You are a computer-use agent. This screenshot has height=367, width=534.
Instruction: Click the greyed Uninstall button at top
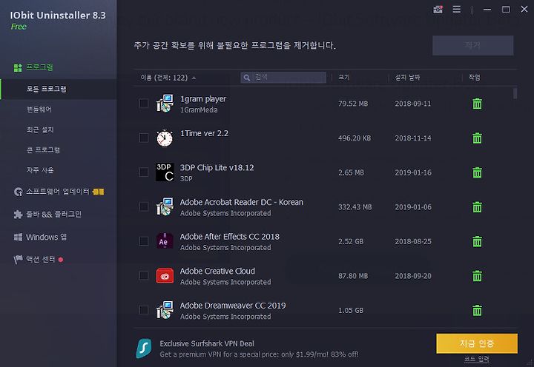472,45
